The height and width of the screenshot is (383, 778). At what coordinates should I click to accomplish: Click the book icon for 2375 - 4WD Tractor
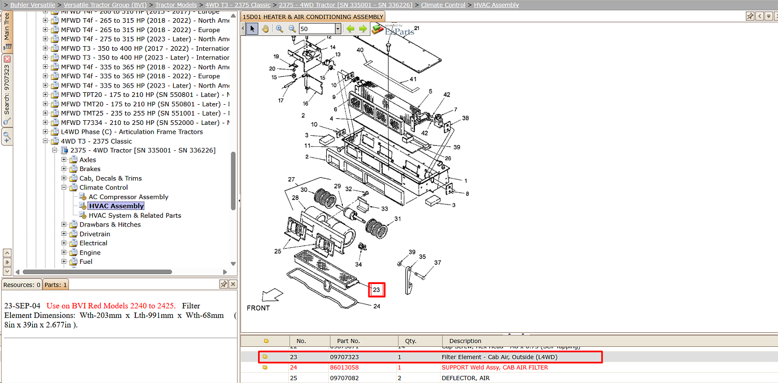[x=64, y=150]
